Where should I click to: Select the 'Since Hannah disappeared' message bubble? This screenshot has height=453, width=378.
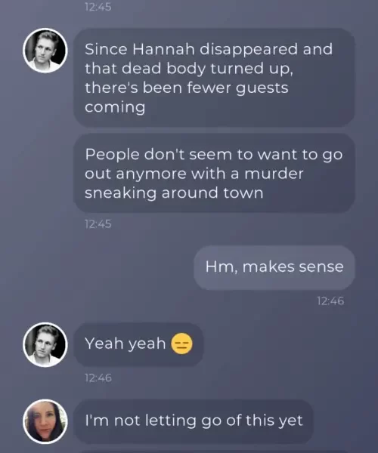tap(214, 78)
